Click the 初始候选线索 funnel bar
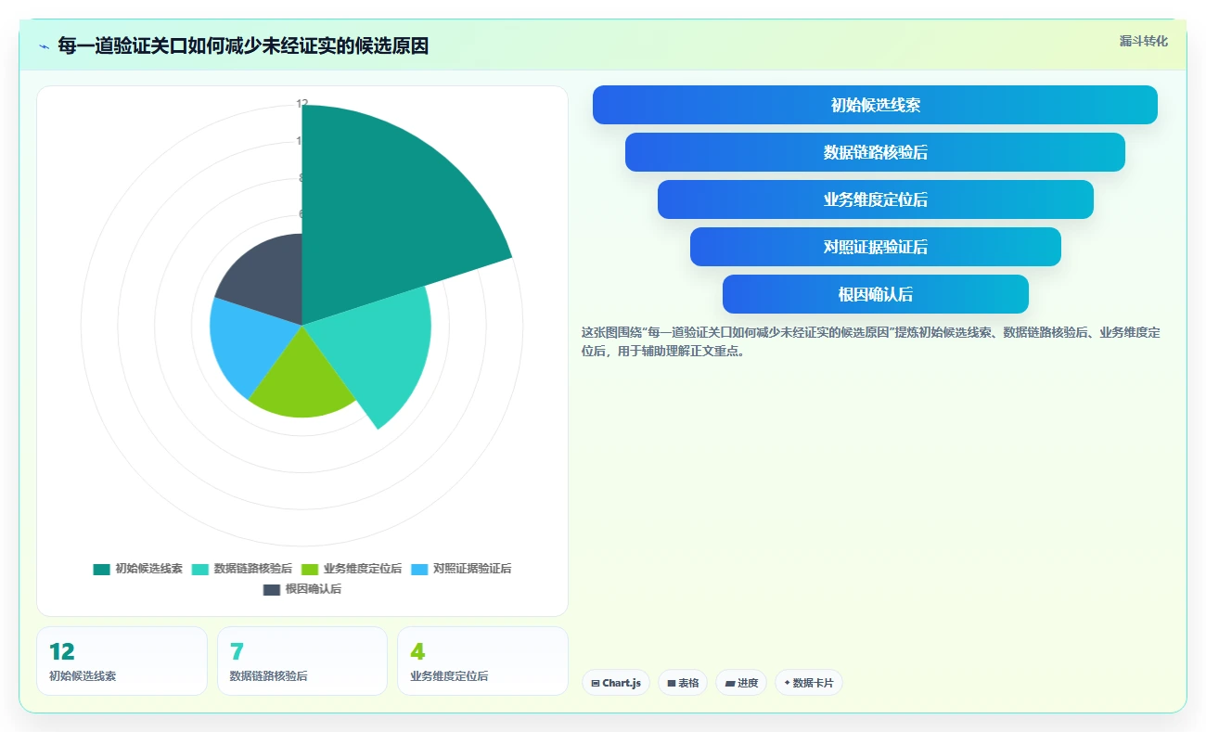1206x732 pixels. tap(875, 105)
